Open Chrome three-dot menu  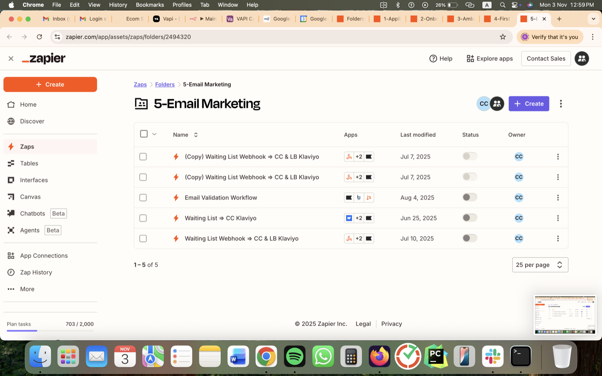point(592,37)
